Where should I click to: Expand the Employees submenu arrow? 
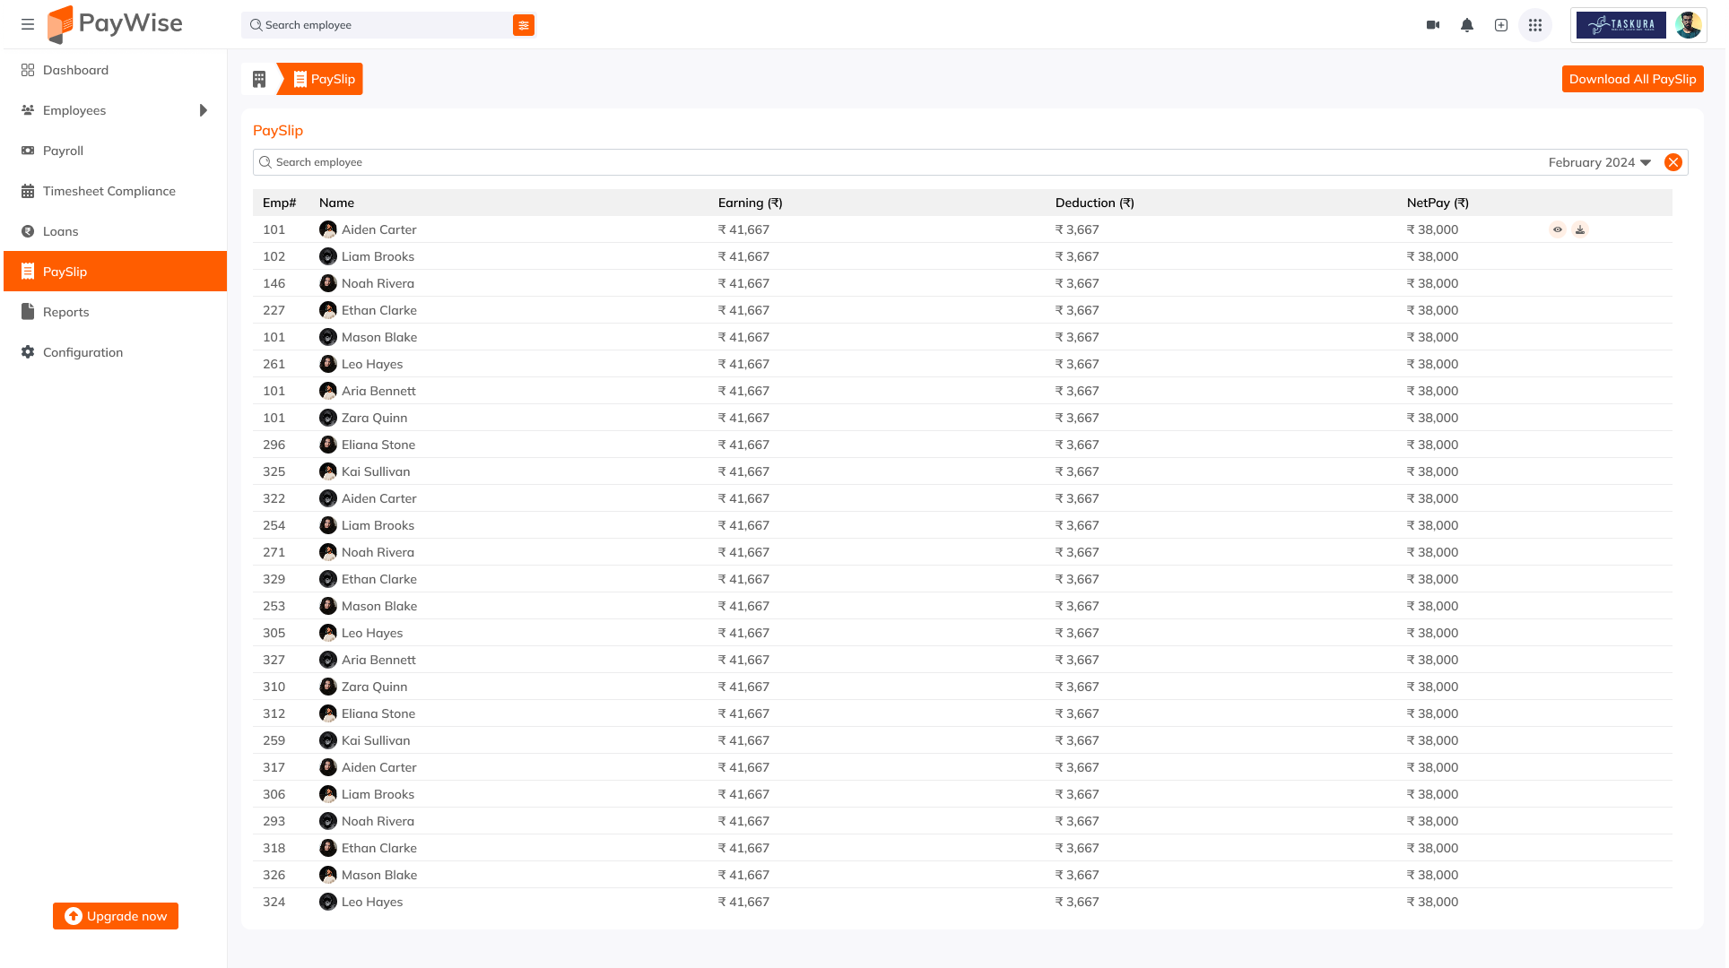point(204,110)
